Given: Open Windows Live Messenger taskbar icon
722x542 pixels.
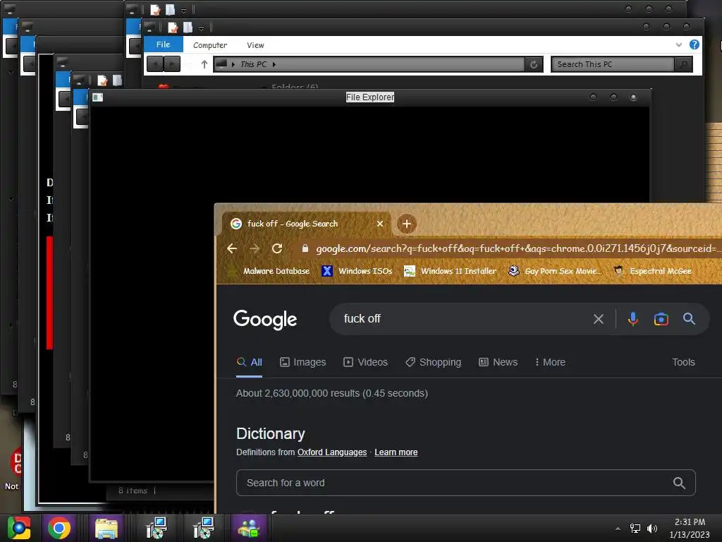Looking at the screenshot, I should click(249, 528).
